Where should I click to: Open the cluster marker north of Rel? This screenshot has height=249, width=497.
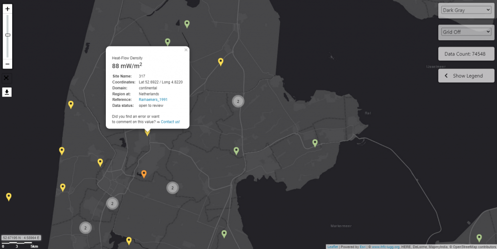(x=238, y=101)
